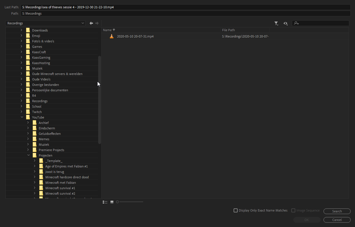Select the VLC icon of 2020-05-10 file

(112, 36)
